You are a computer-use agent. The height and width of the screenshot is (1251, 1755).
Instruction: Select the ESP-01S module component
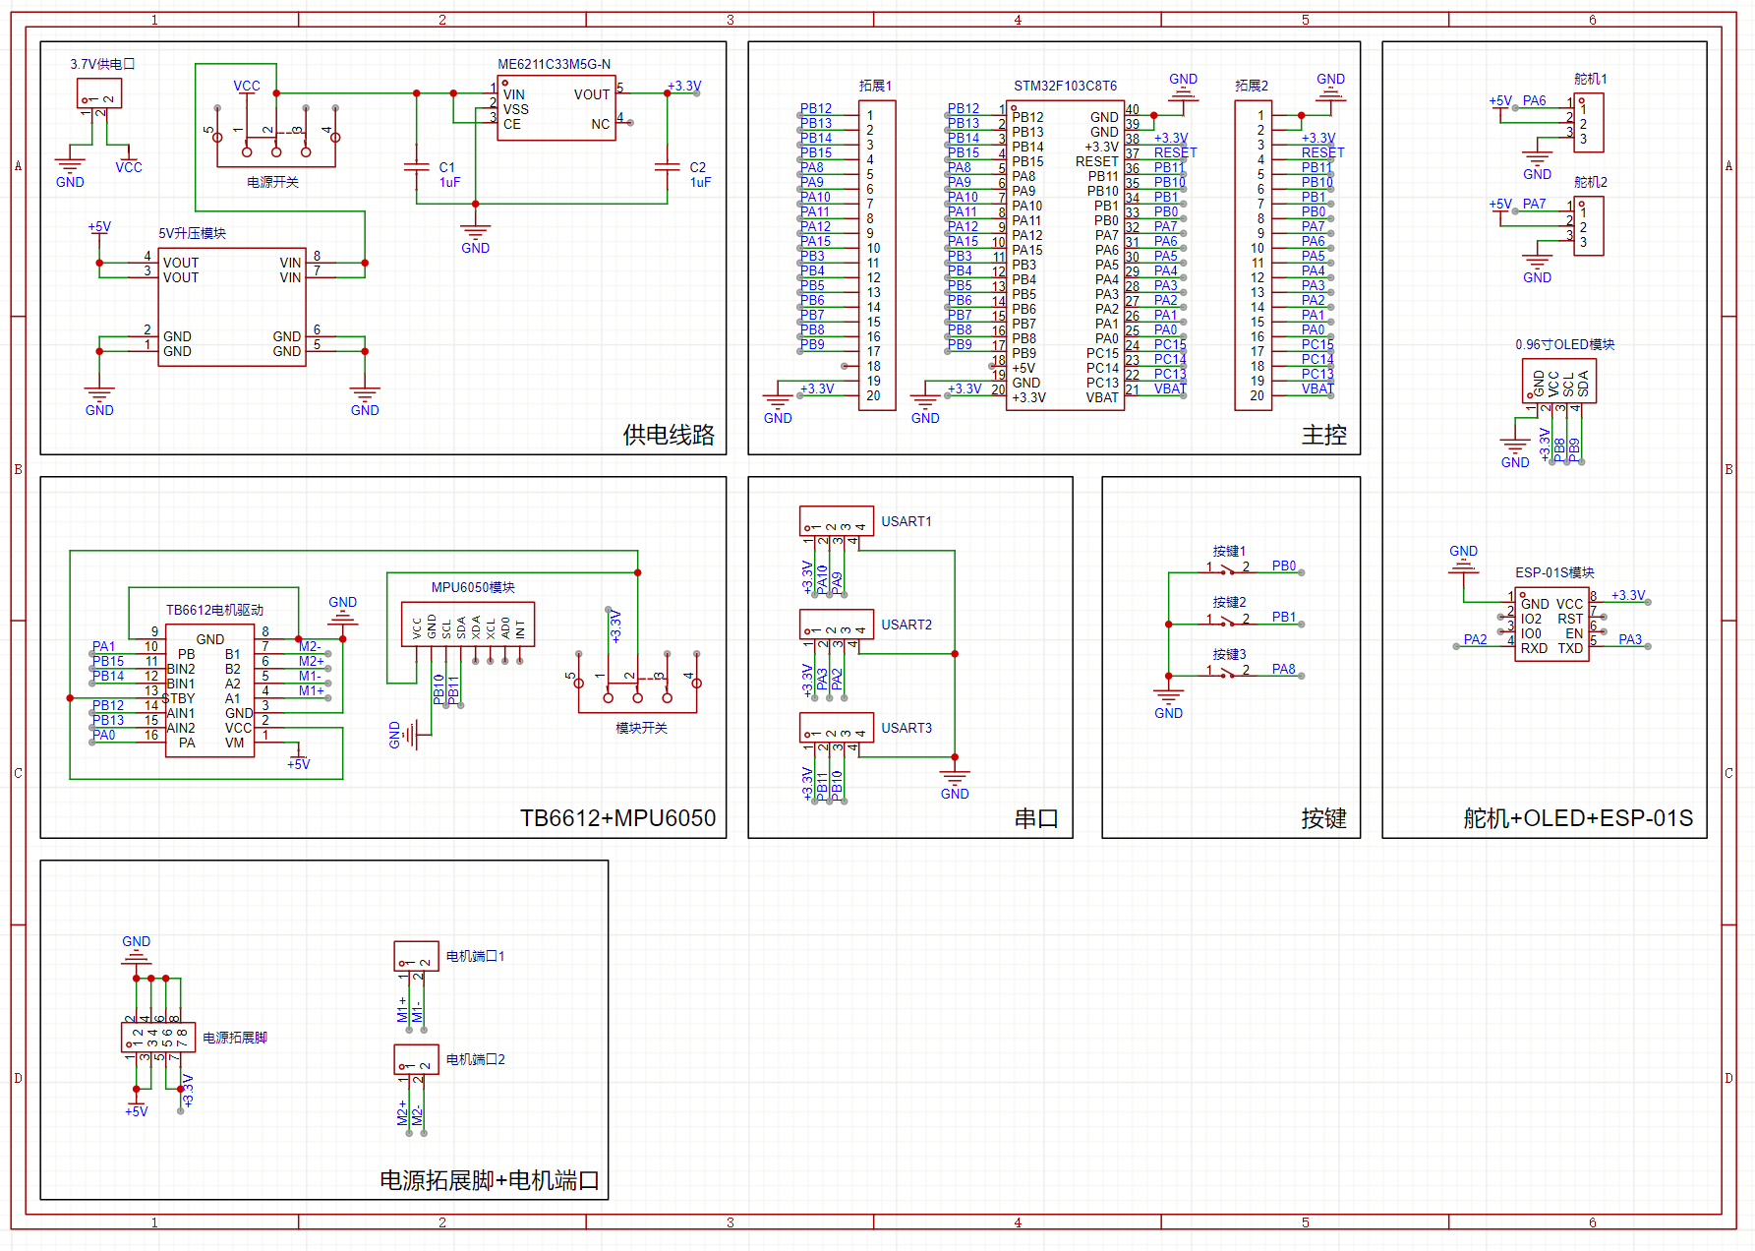click(x=1551, y=625)
